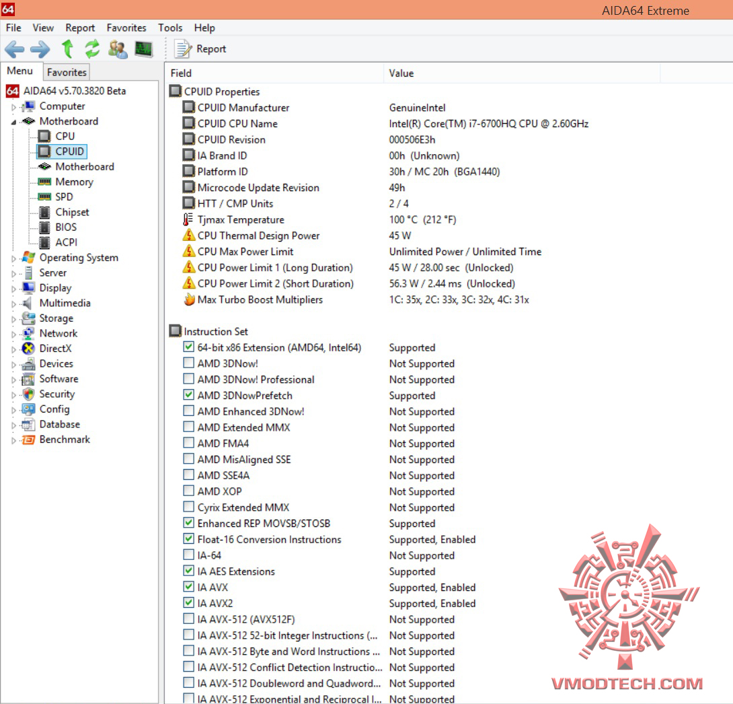Expand the Display tree node
733x704 pixels.
point(13,289)
